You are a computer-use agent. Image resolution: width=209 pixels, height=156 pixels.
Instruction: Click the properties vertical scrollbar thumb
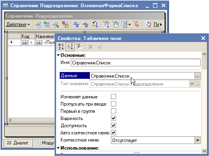(204, 63)
